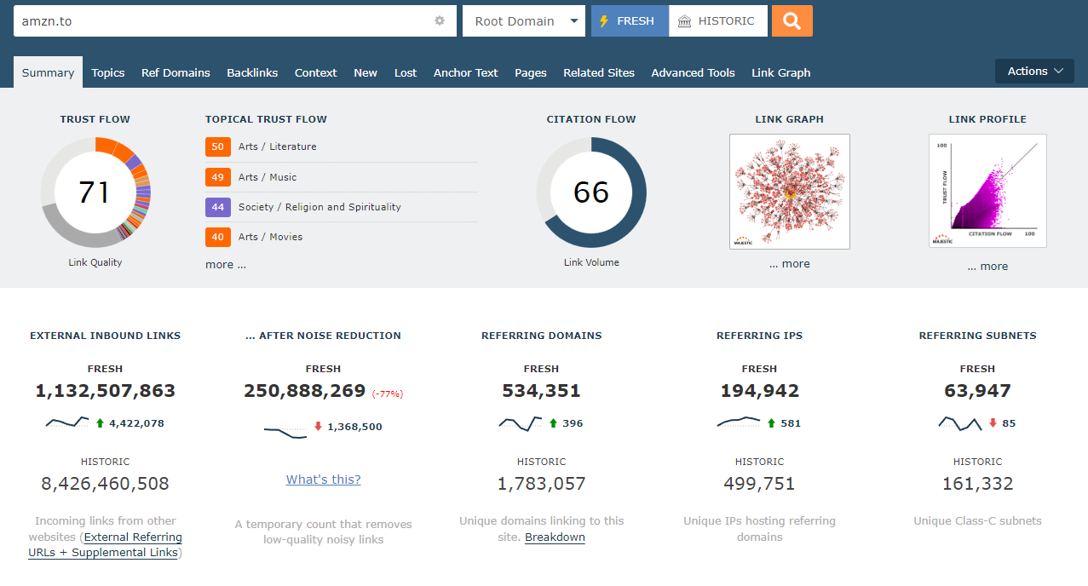Click the historic links value 8,426,460,508
This screenshot has width=1088, height=586.
coord(106,484)
